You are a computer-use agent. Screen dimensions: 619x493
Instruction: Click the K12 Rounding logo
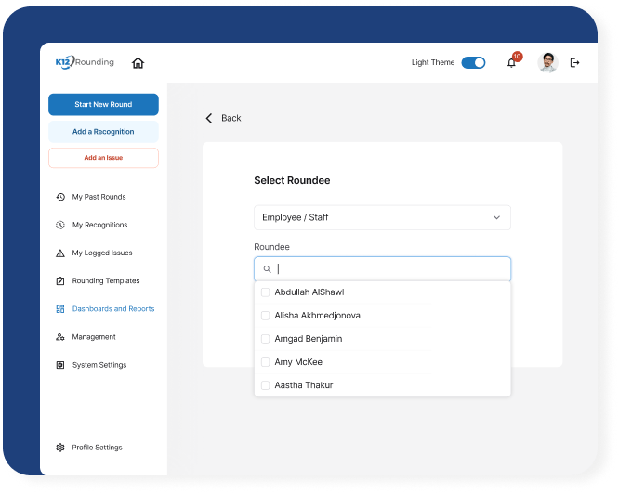tap(85, 62)
